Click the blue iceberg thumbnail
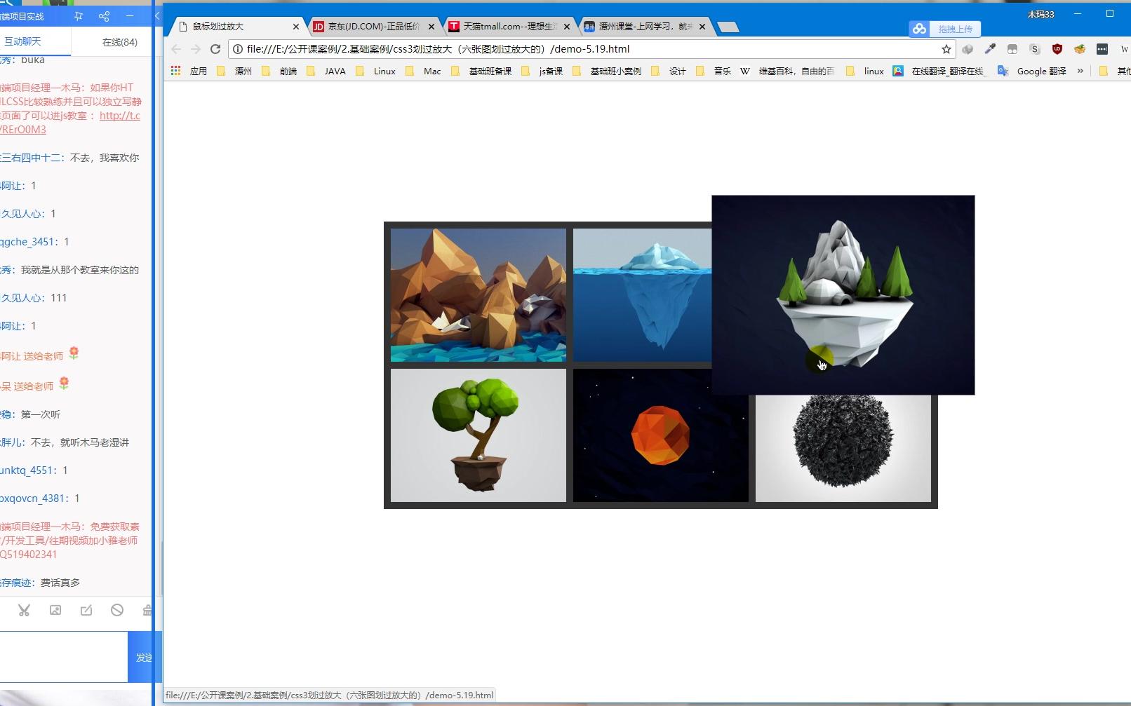Image resolution: width=1131 pixels, height=706 pixels. (x=642, y=295)
